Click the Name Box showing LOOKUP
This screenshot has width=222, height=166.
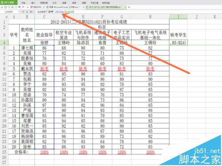pos(9,12)
